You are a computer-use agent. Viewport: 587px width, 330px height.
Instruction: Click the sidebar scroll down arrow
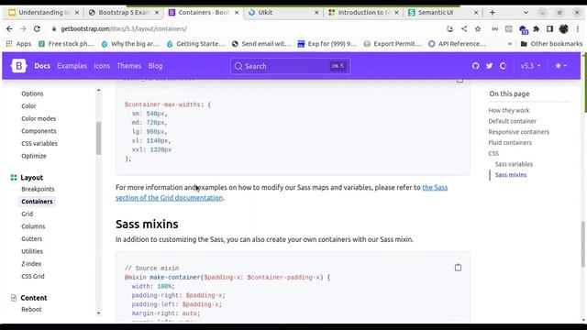pos(98,313)
